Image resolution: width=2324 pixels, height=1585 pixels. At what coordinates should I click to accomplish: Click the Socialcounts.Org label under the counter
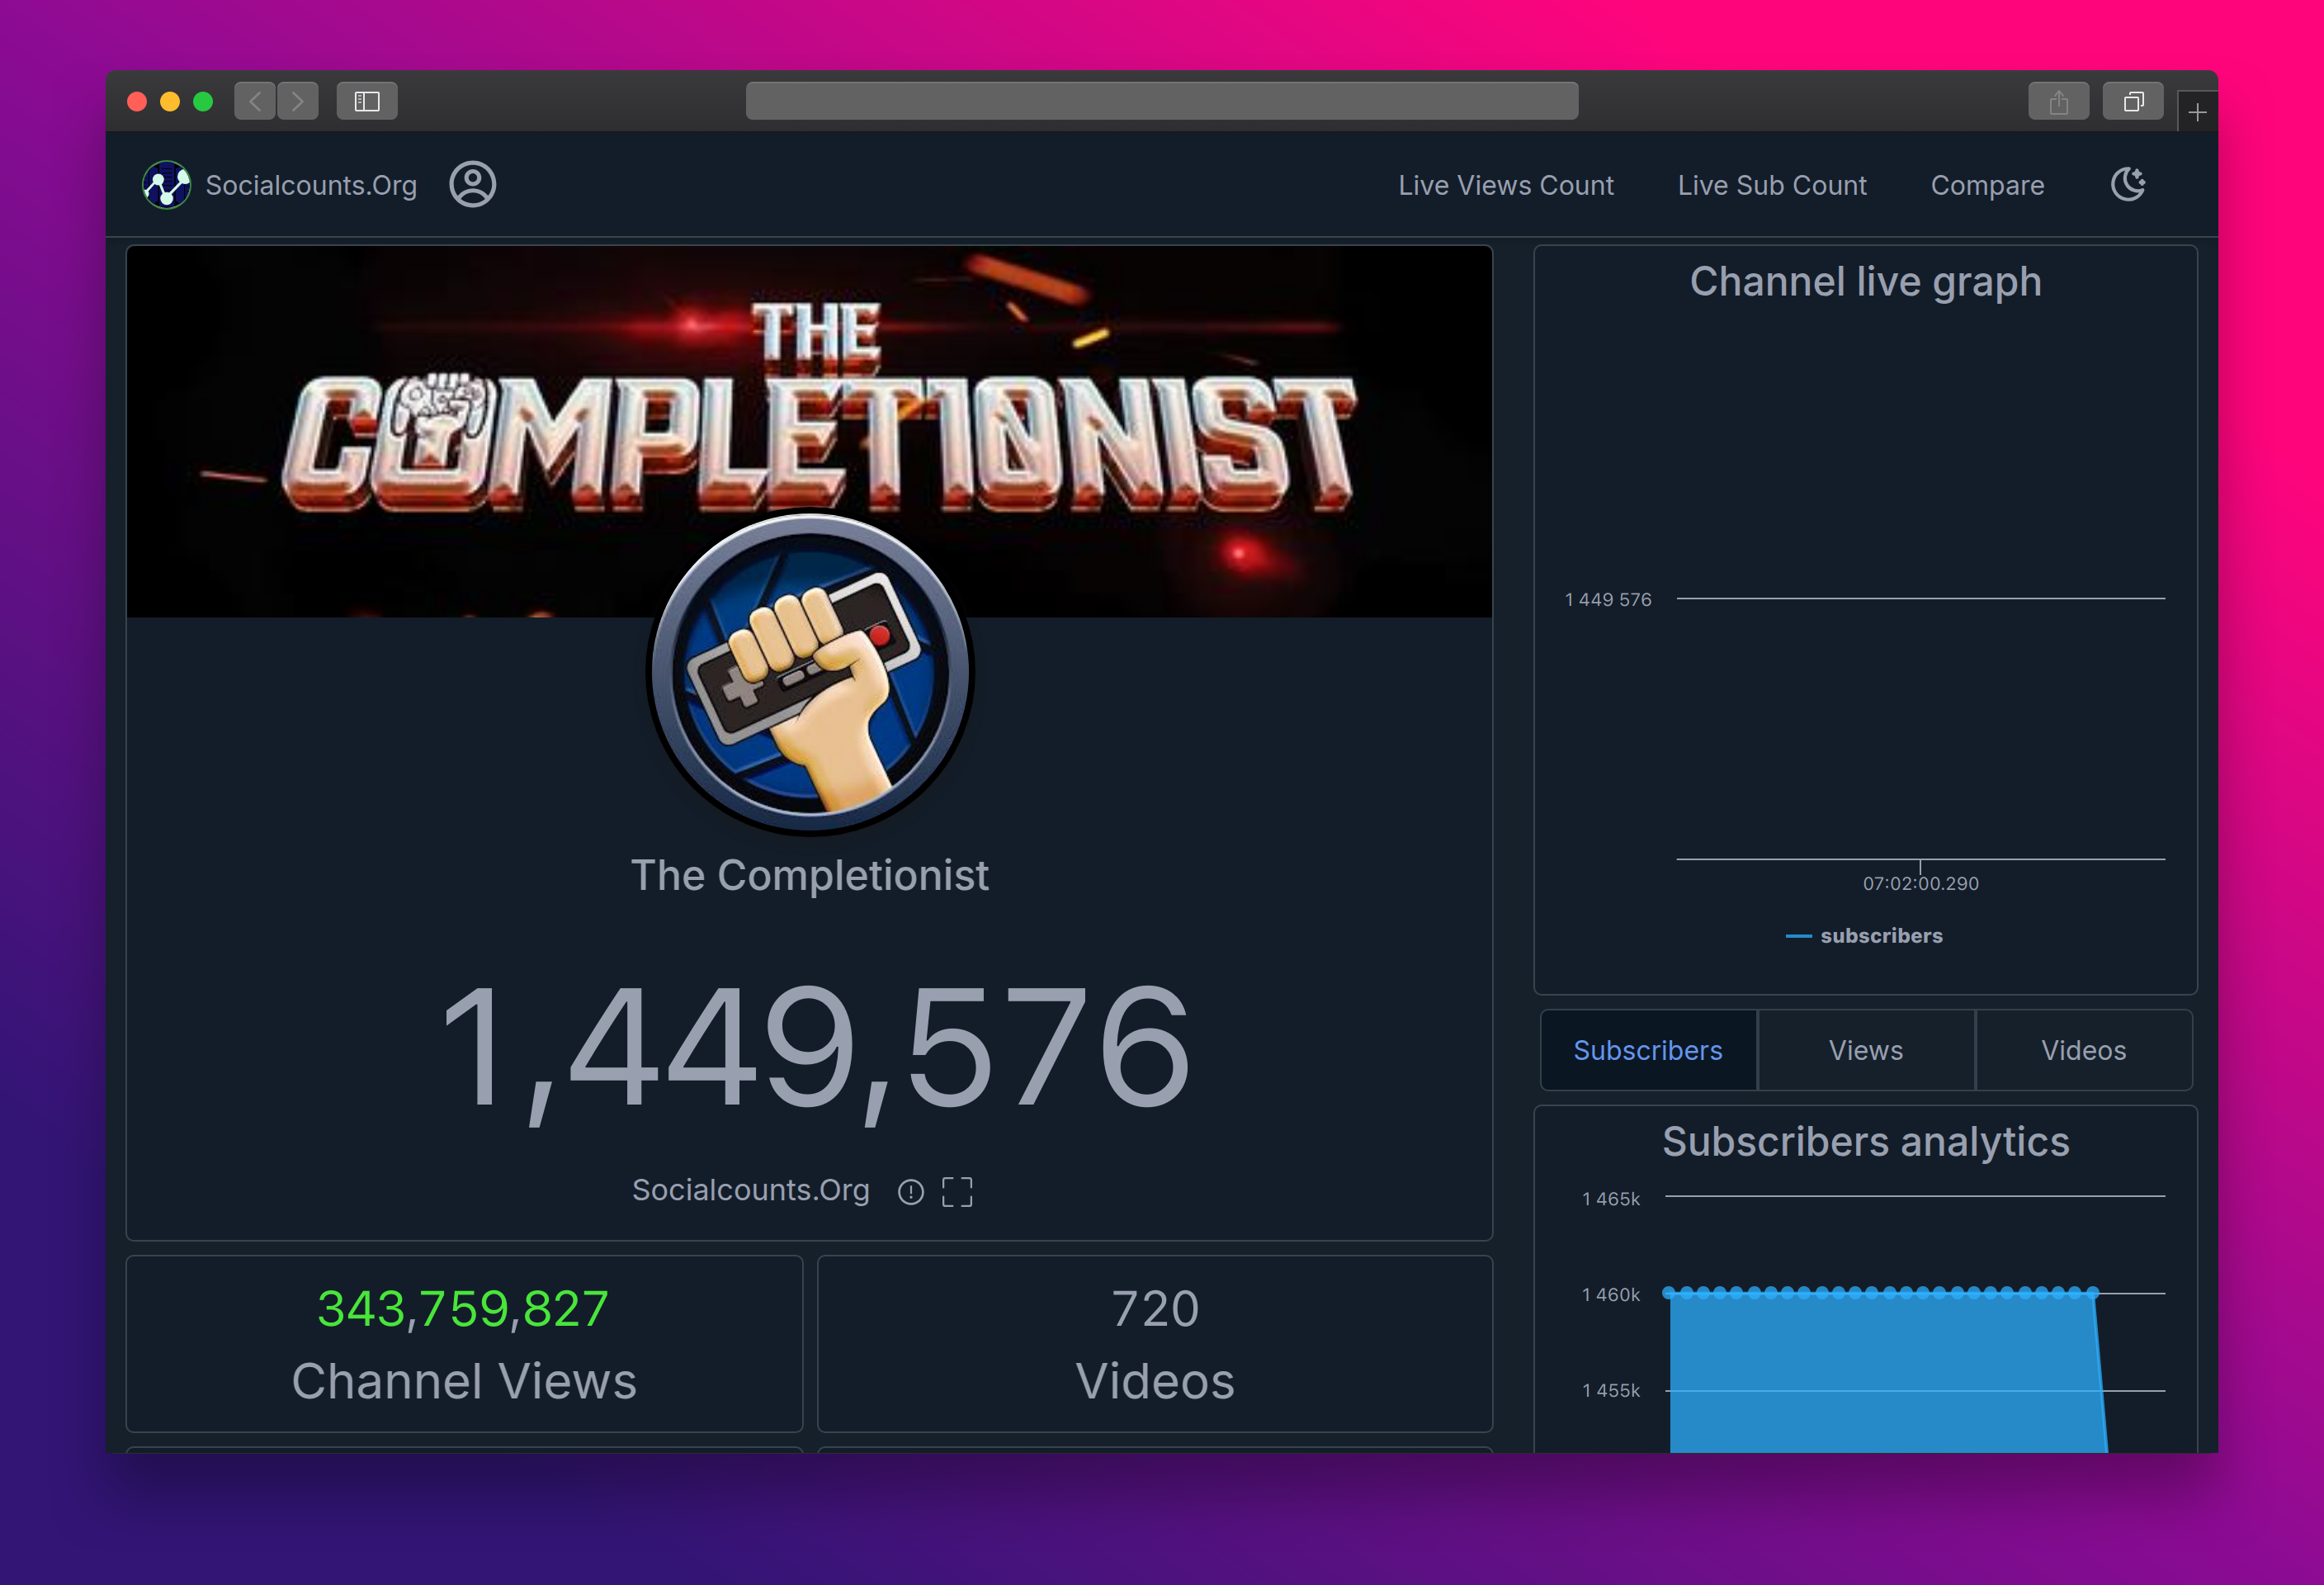tap(751, 1190)
